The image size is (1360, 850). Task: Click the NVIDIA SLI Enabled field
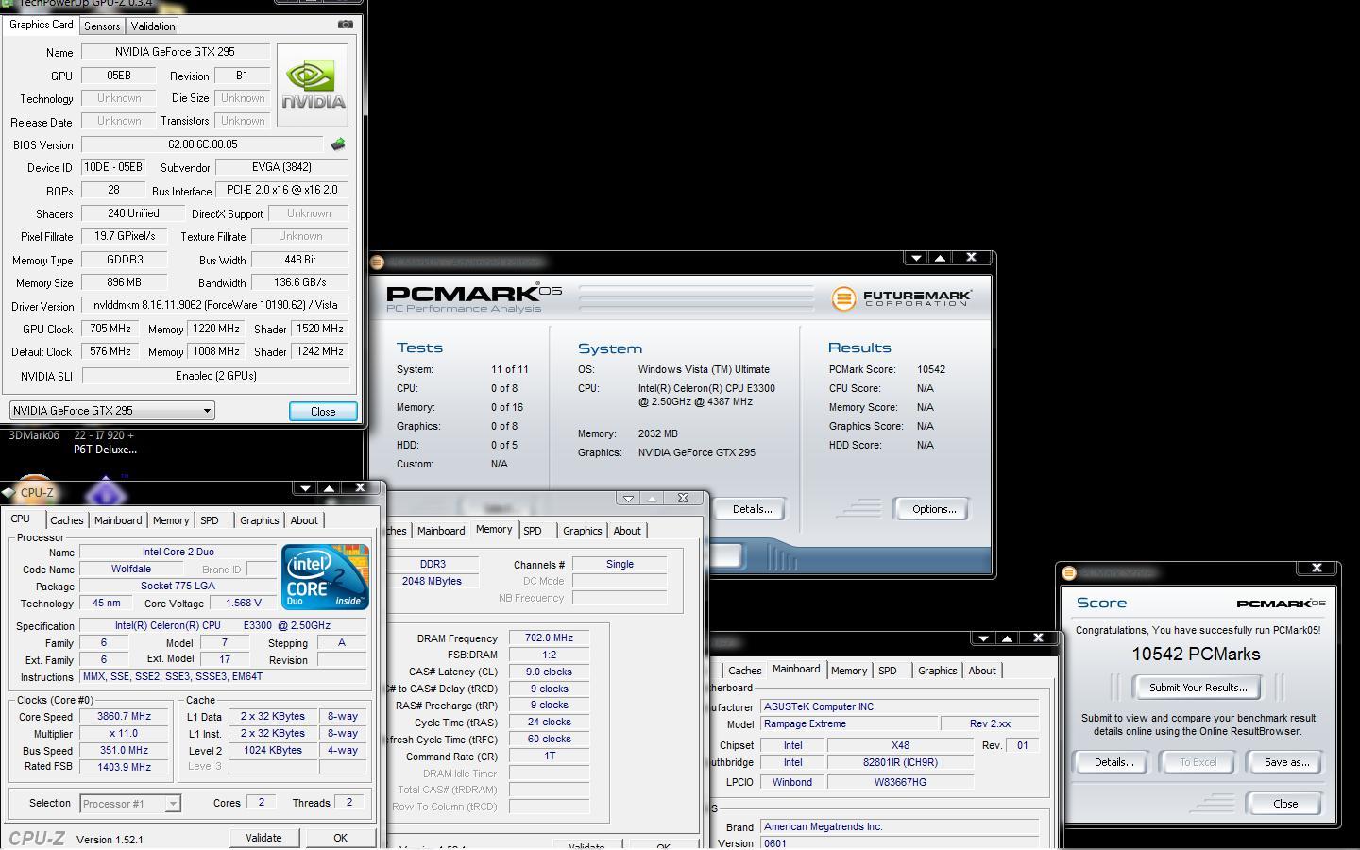215,376
